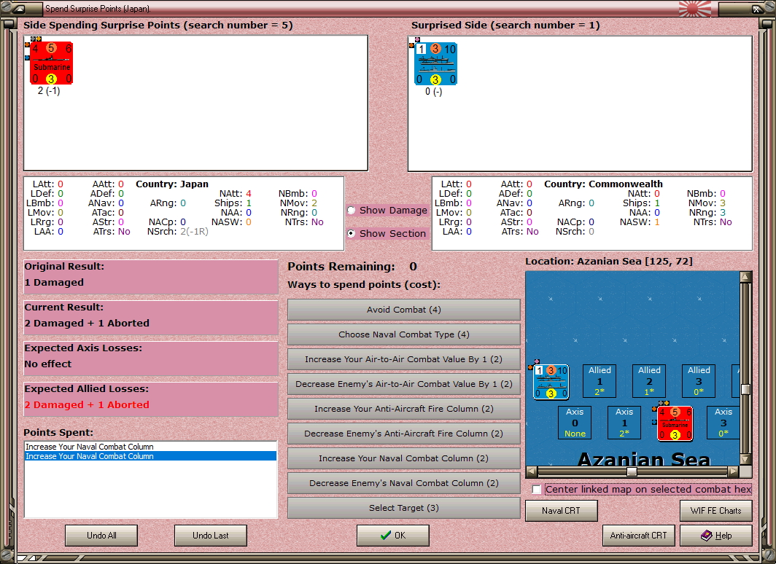Enable Center linked map on selected combat hex
The image size is (776, 564).
[x=537, y=490]
